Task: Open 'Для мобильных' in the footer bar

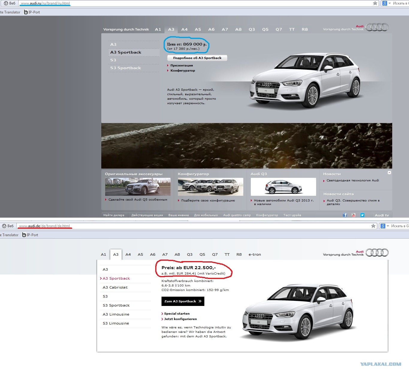Action: pos(206,215)
